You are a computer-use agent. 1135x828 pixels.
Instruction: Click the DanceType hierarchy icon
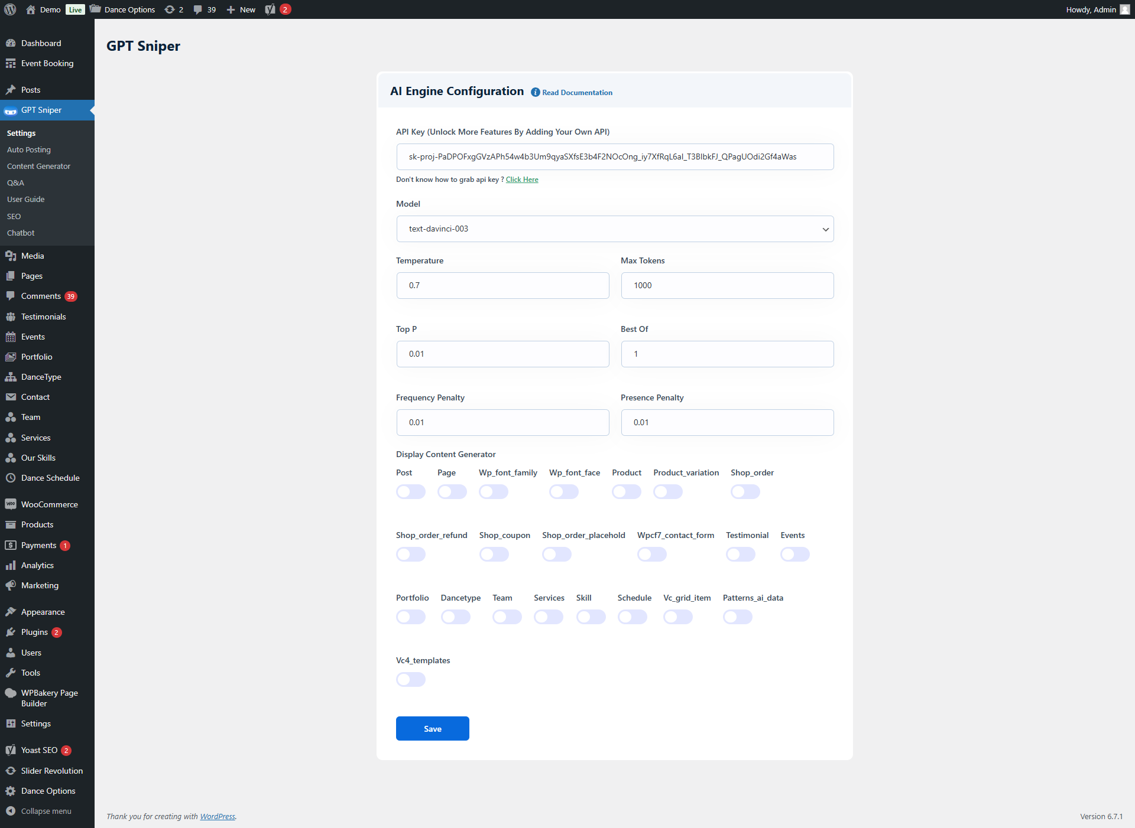11,377
